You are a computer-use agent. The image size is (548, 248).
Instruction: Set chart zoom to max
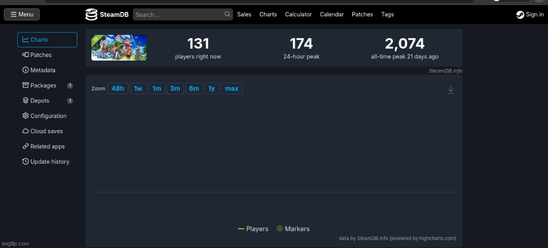pyautogui.click(x=232, y=88)
